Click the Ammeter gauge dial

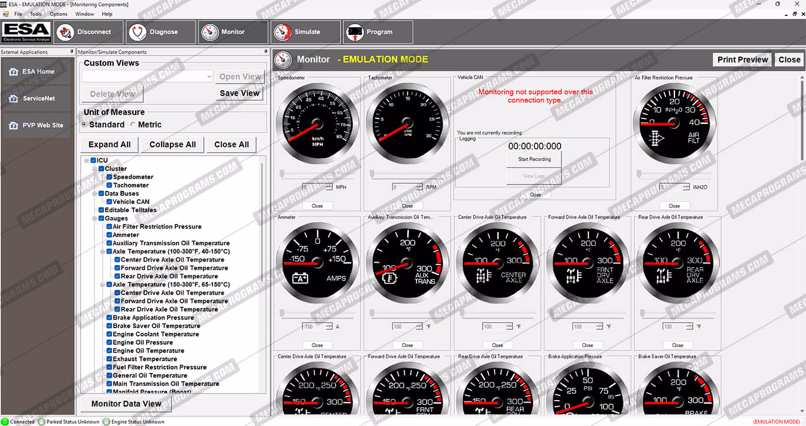317,263
